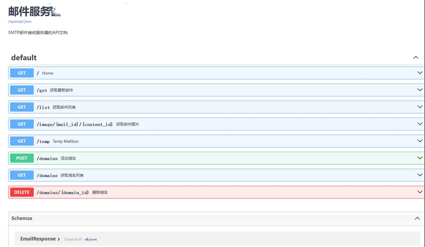Expand the GET / Home endpoint arrow
This screenshot has height=247, width=425.
(x=420, y=73)
